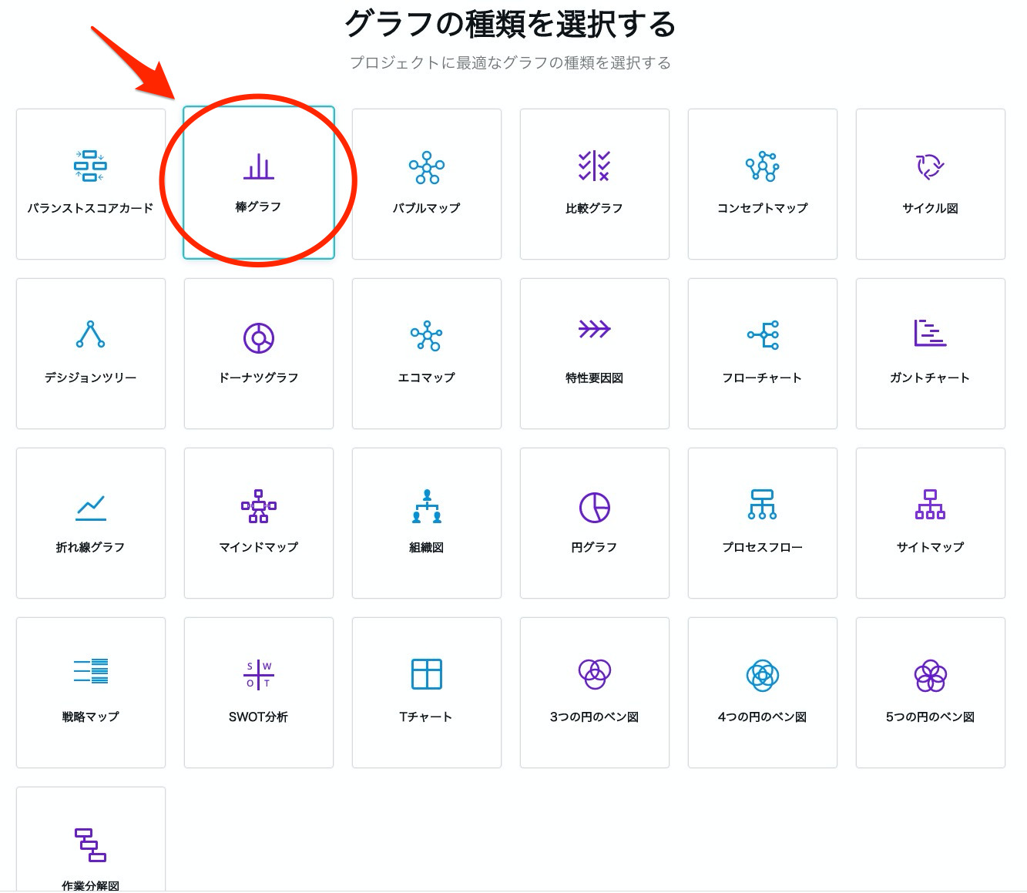Pick the バブルマップ icon
Image resolution: width=1027 pixels, height=893 pixels.
tap(427, 167)
